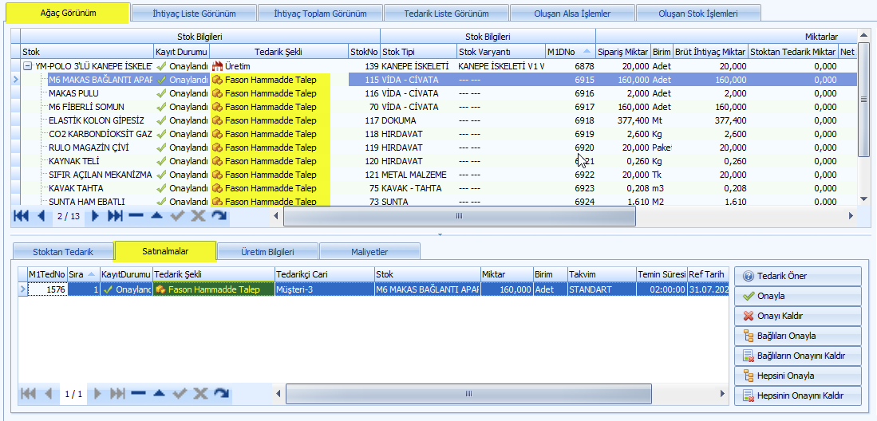Jump to last record in top grid navigator
The width and height of the screenshot is (877, 421).
pos(116,216)
